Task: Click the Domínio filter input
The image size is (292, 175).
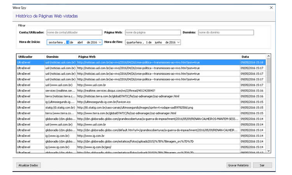Action: (226, 33)
